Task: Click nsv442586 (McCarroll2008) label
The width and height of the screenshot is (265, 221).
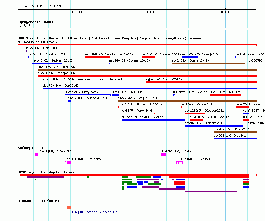Action: tap(140, 104)
